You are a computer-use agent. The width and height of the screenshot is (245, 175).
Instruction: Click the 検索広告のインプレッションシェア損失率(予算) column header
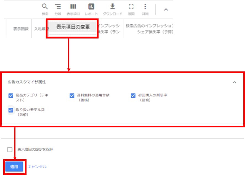[x=149, y=29]
